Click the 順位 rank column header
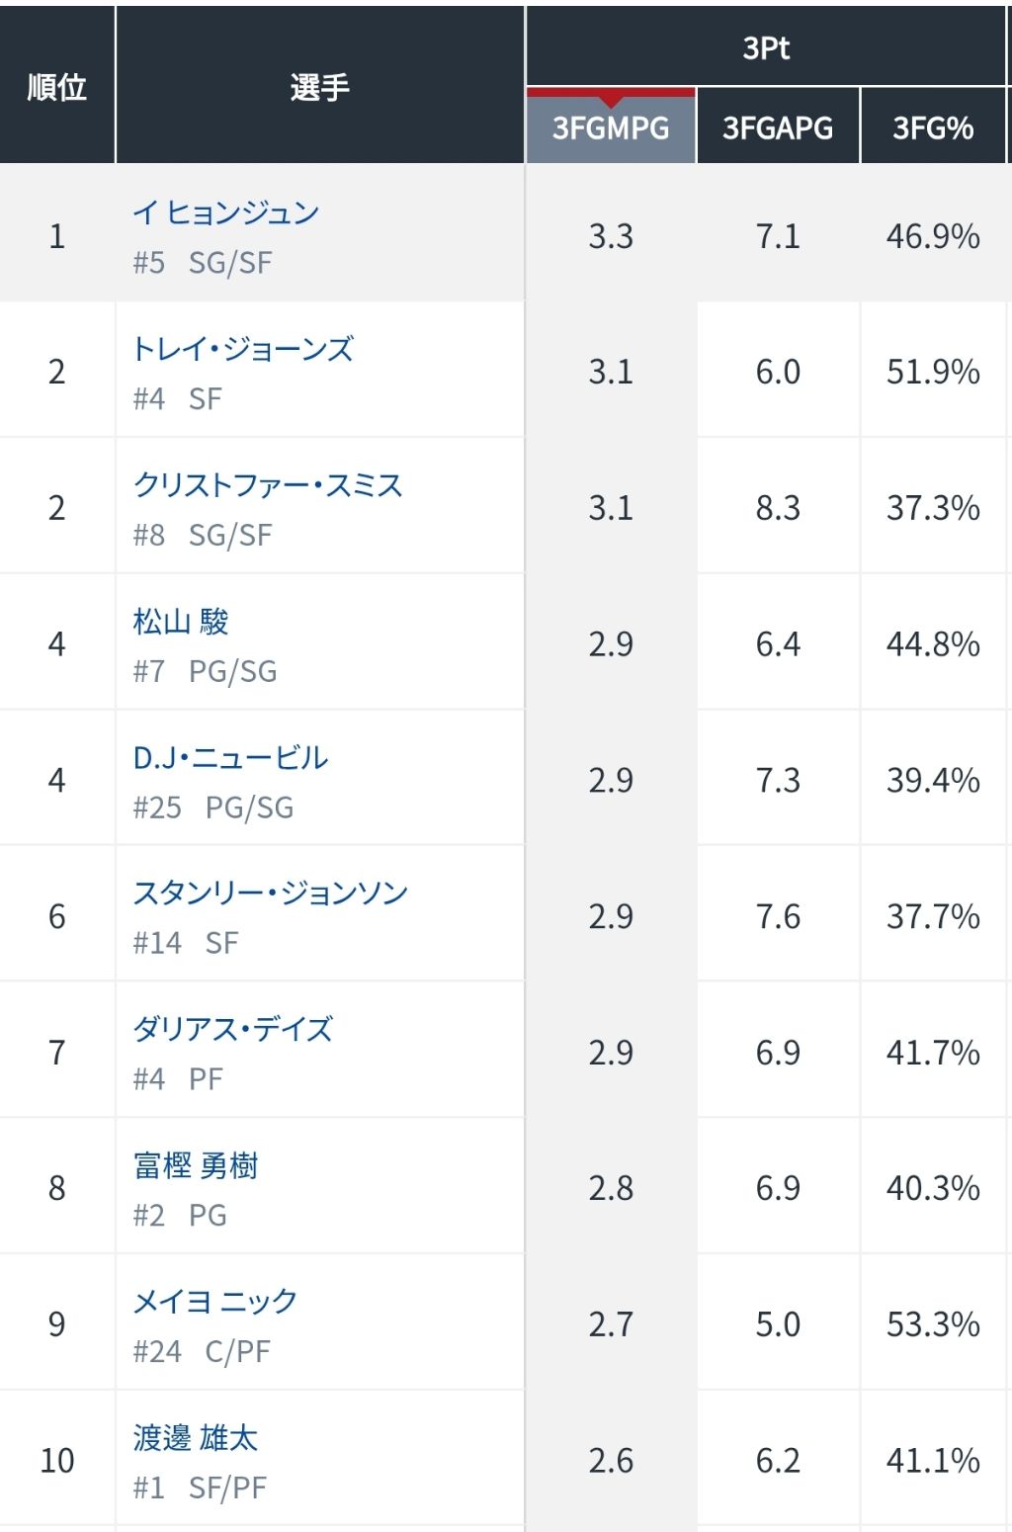 pyautogui.click(x=57, y=87)
